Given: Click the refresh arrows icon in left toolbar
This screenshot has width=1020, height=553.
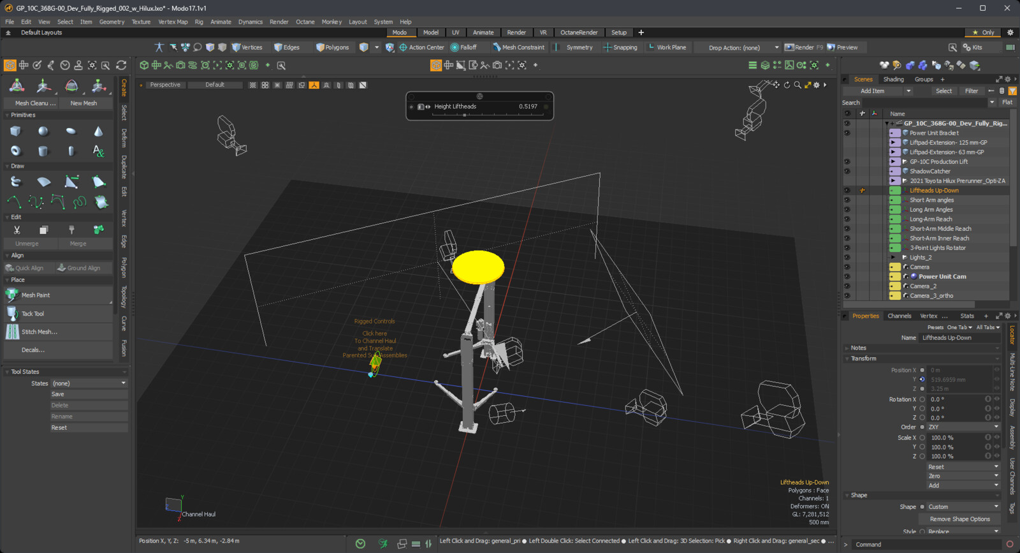Looking at the screenshot, I should tap(121, 65).
